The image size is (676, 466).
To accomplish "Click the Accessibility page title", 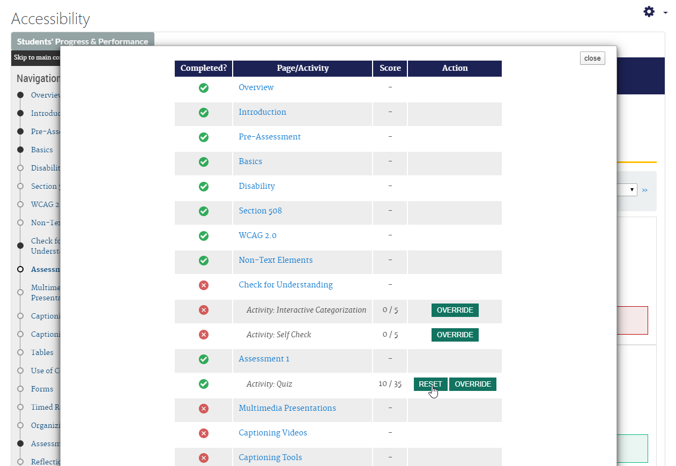I will (50, 19).
